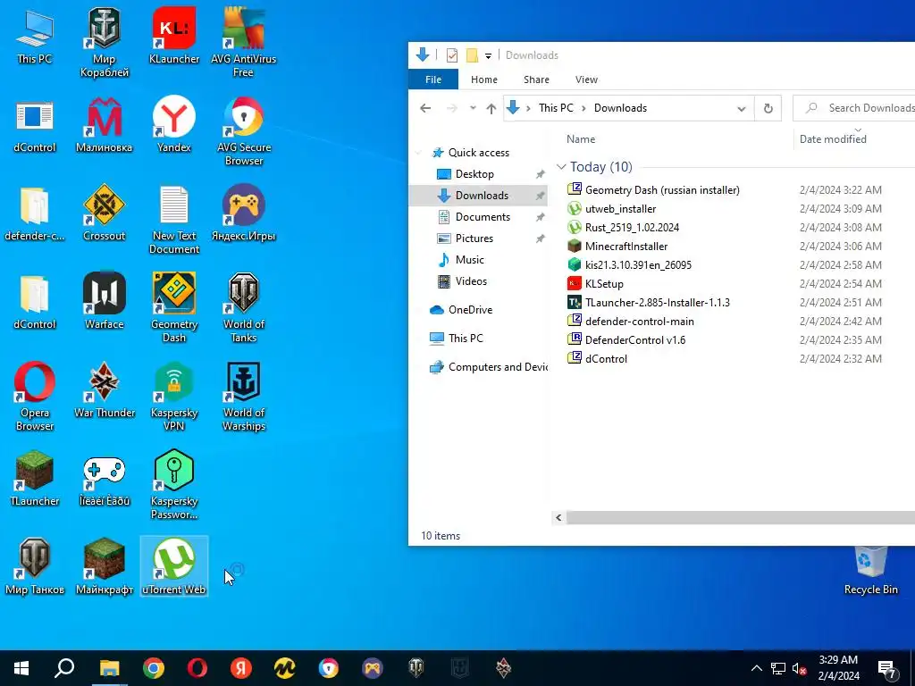Select the utweb_installer file
Screen dimensions: 915x686
(x=620, y=209)
